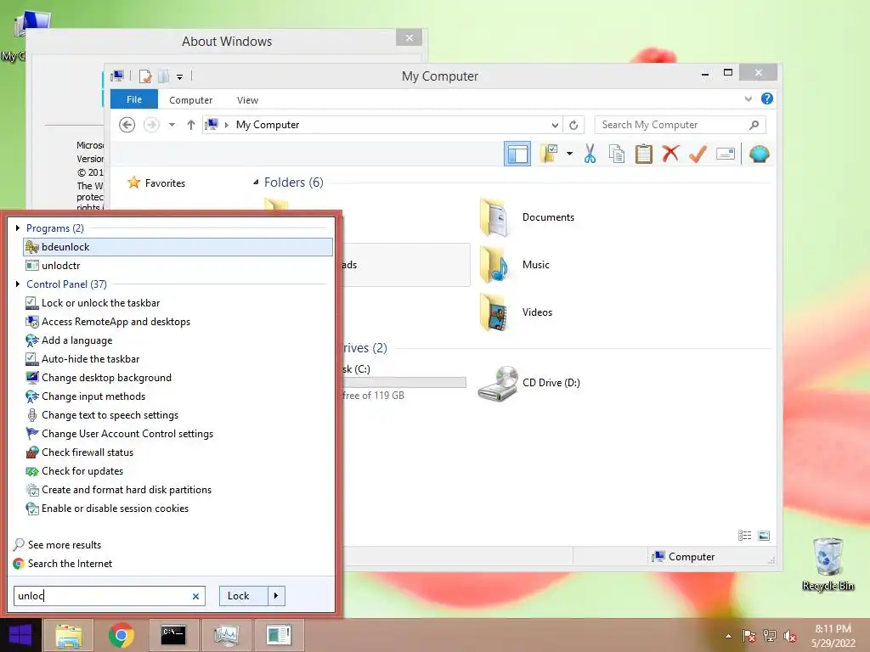Go back in My Computer
This screenshot has width=870, height=652.
click(127, 125)
